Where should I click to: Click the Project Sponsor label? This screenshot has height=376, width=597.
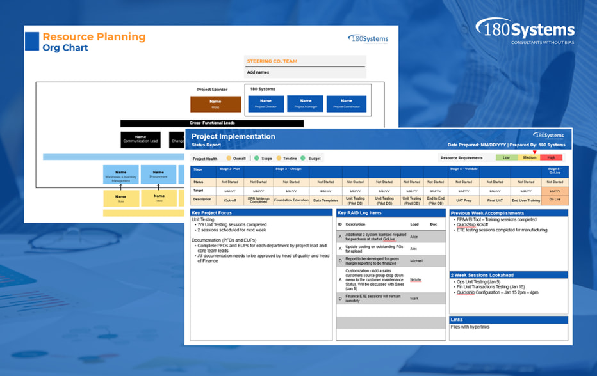pos(212,90)
